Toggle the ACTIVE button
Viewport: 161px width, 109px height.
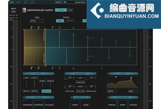[x=61, y=10]
